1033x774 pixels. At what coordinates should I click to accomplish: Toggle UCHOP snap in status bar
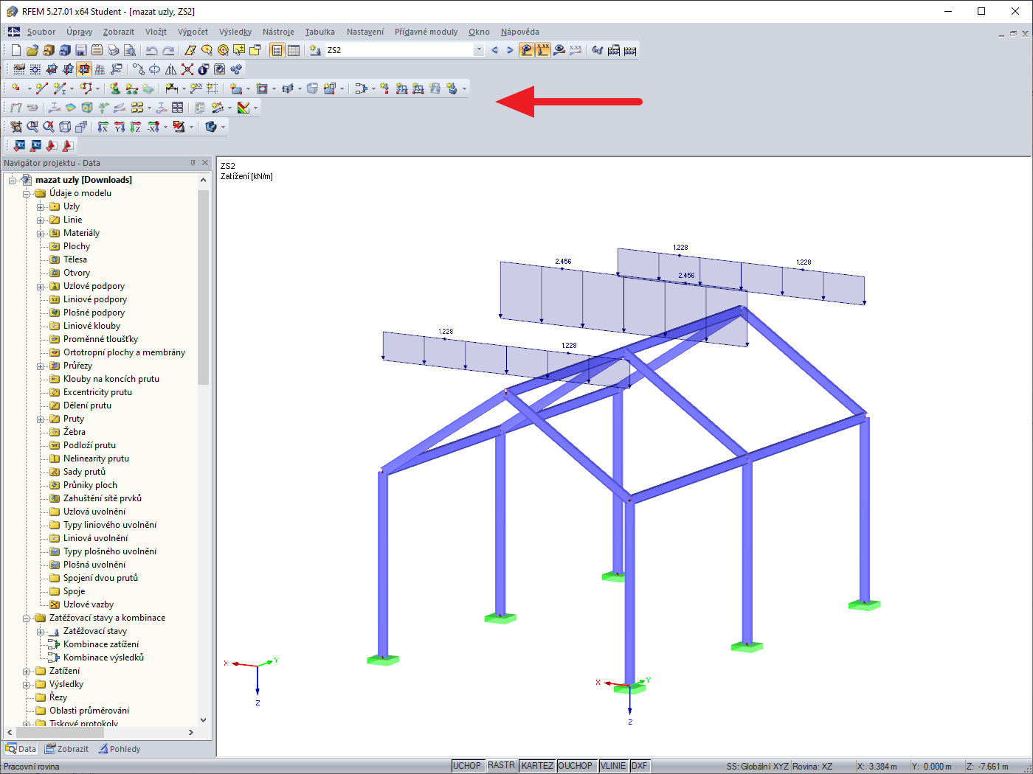coord(467,766)
